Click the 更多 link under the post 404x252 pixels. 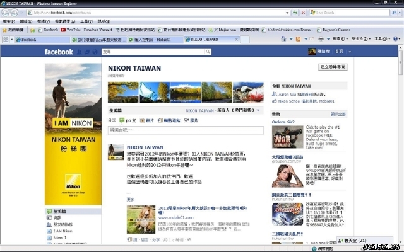click(131, 199)
